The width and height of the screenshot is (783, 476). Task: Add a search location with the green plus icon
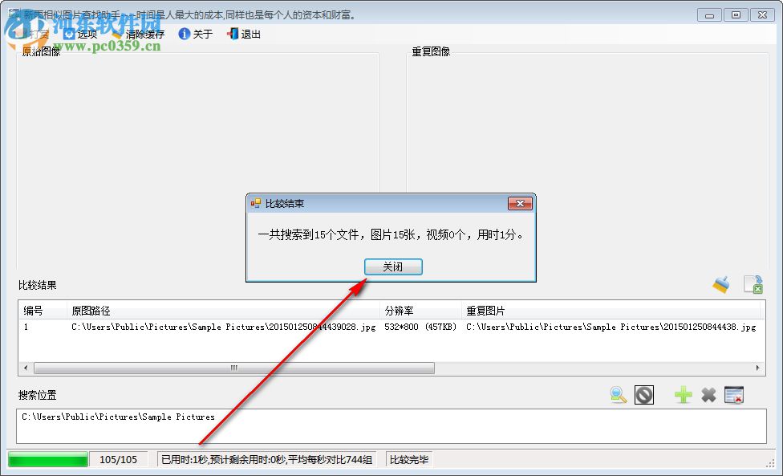(682, 395)
